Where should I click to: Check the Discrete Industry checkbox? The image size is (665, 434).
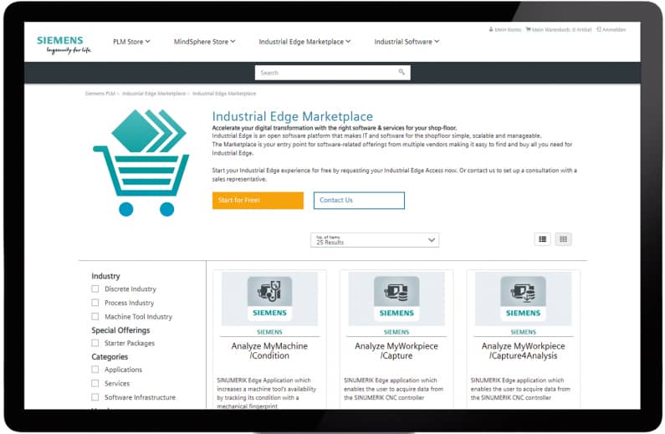(95, 288)
